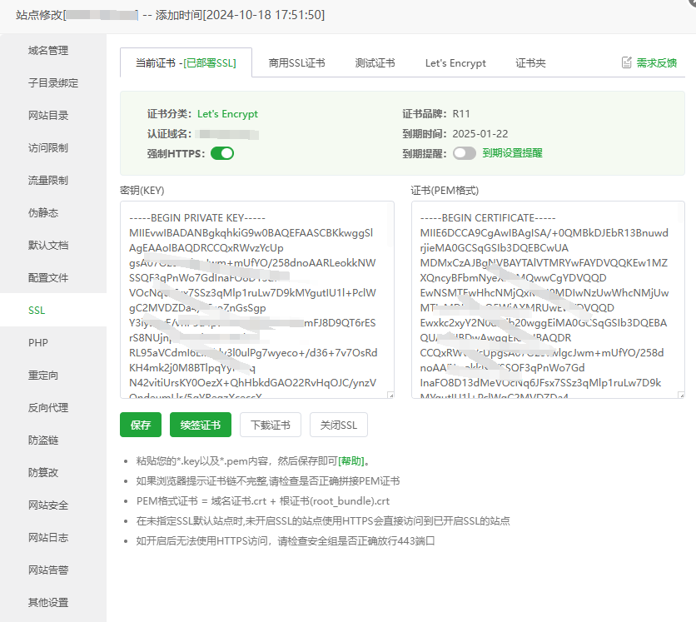Click the 续签证书 button
The width and height of the screenshot is (696, 622).
click(x=201, y=425)
